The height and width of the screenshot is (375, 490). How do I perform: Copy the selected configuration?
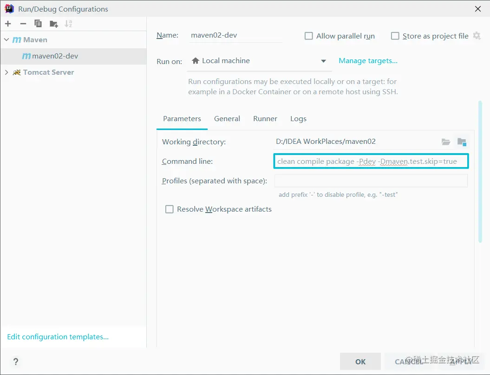(38, 24)
